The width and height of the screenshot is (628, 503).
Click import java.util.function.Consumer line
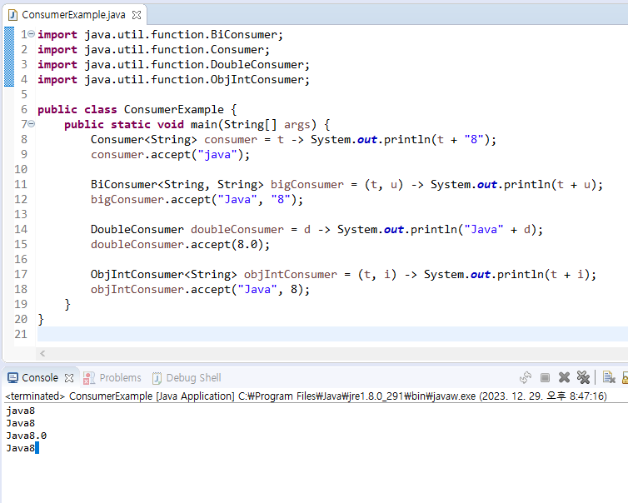point(154,50)
